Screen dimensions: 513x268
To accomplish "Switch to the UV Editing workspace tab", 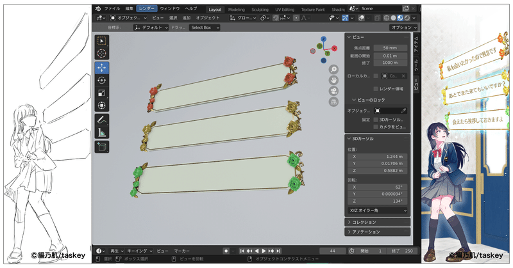I will pyautogui.click(x=285, y=10).
